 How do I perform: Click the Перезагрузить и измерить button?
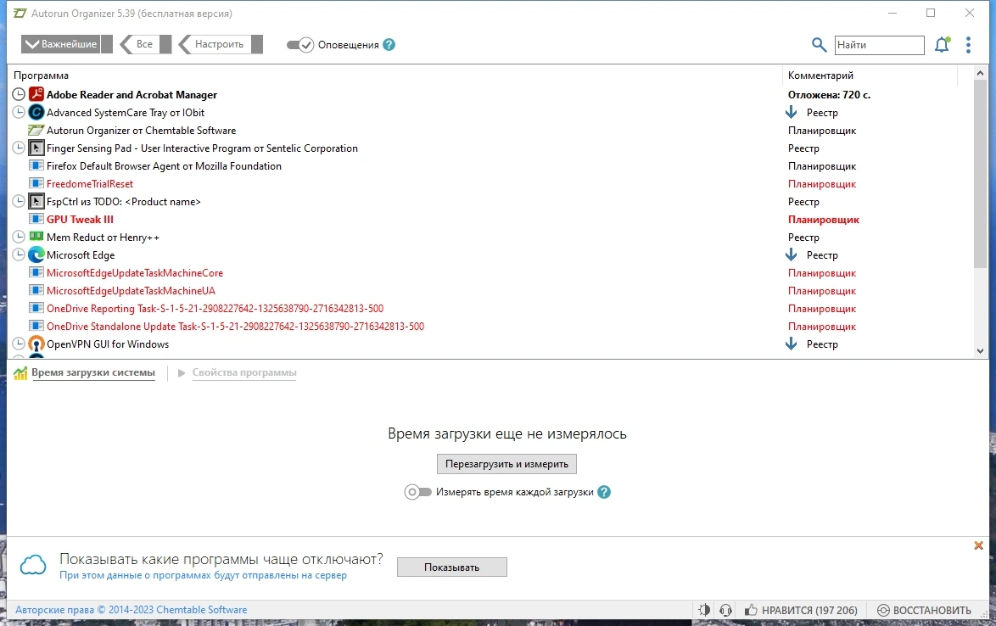click(x=506, y=464)
